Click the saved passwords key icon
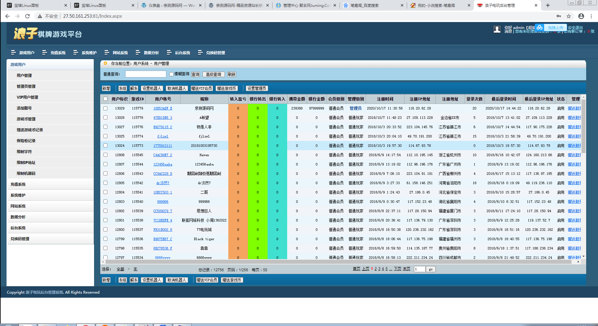The height and width of the screenshot is (326, 598). pos(559,16)
